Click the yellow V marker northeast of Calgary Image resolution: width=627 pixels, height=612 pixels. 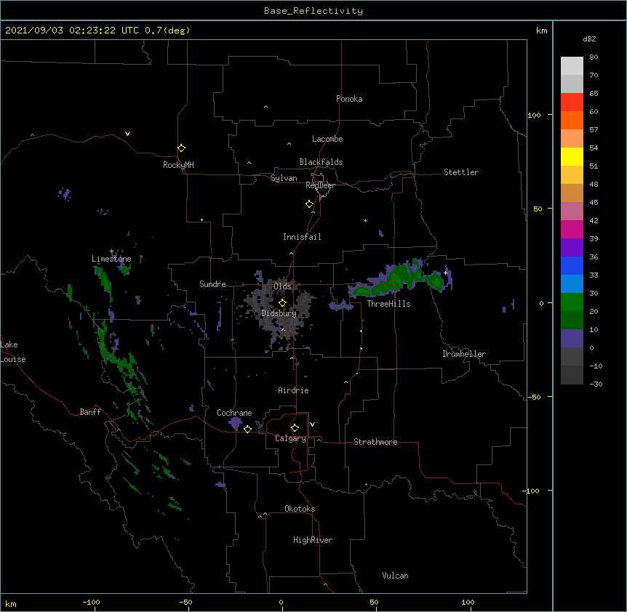coord(312,424)
